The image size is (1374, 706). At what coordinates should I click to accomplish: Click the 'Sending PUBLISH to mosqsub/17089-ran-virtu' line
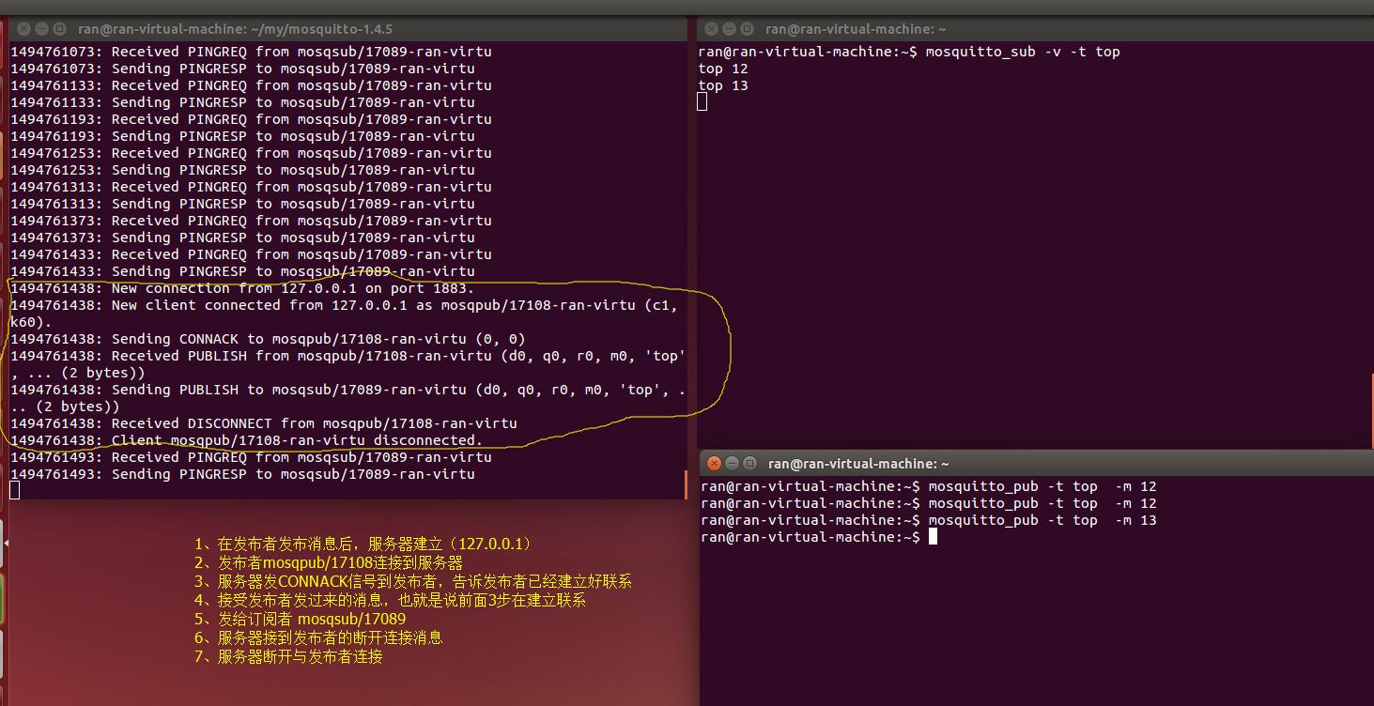[x=347, y=398]
